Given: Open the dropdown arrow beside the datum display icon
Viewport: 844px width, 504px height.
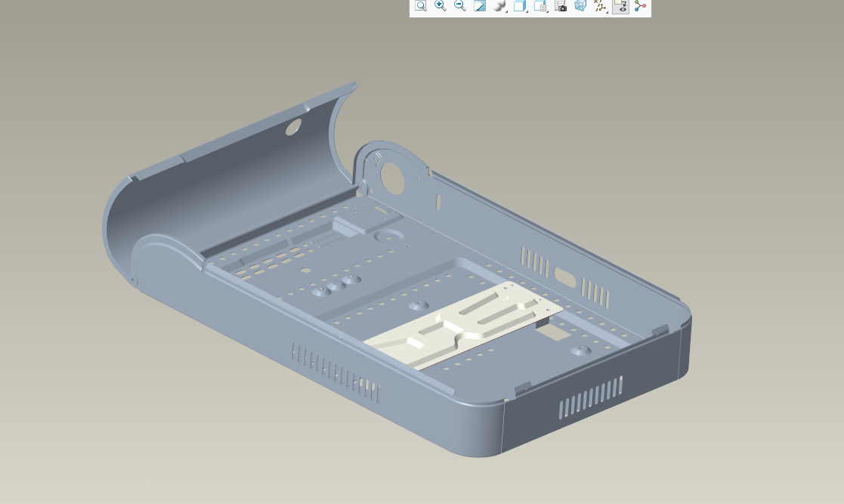Looking at the screenshot, I should pos(608,11).
